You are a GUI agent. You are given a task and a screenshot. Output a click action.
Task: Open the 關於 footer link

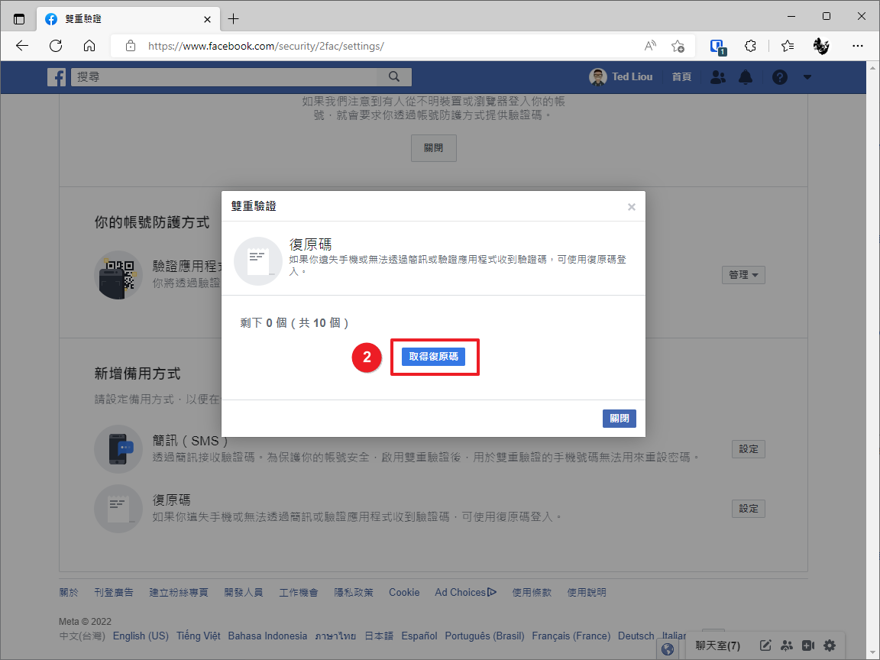pyautogui.click(x=69, y=592)
